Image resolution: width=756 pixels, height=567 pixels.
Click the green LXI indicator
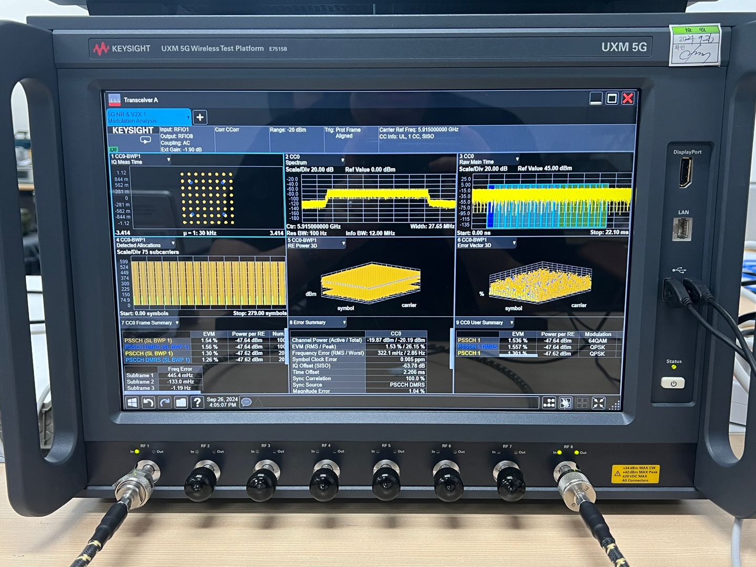(x=113, y=149)
